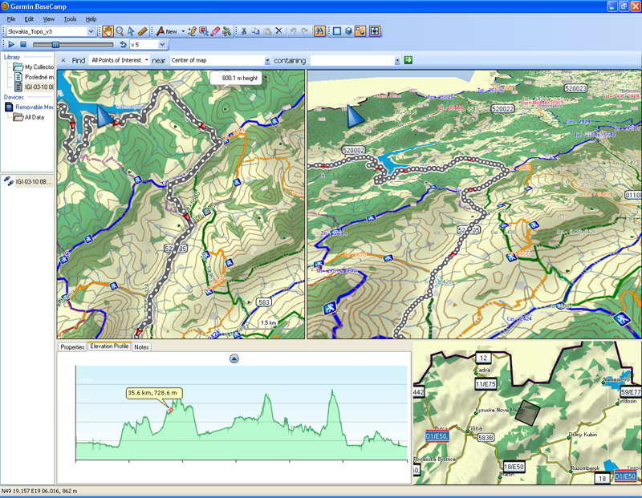642x498 pixels.
Task: Open the Tools menu
Action: 71,18
